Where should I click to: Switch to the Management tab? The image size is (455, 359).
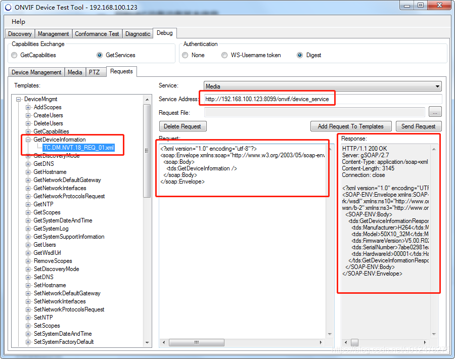pyautogui.click(x=54, y=34)
